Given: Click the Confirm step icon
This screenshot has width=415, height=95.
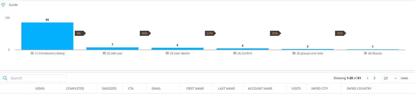Looking at the screenshot, I should [235, 53].
